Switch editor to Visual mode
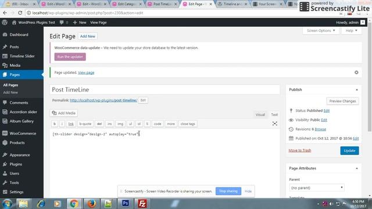This screenshot has width=372, height=209. coord(260,115)
